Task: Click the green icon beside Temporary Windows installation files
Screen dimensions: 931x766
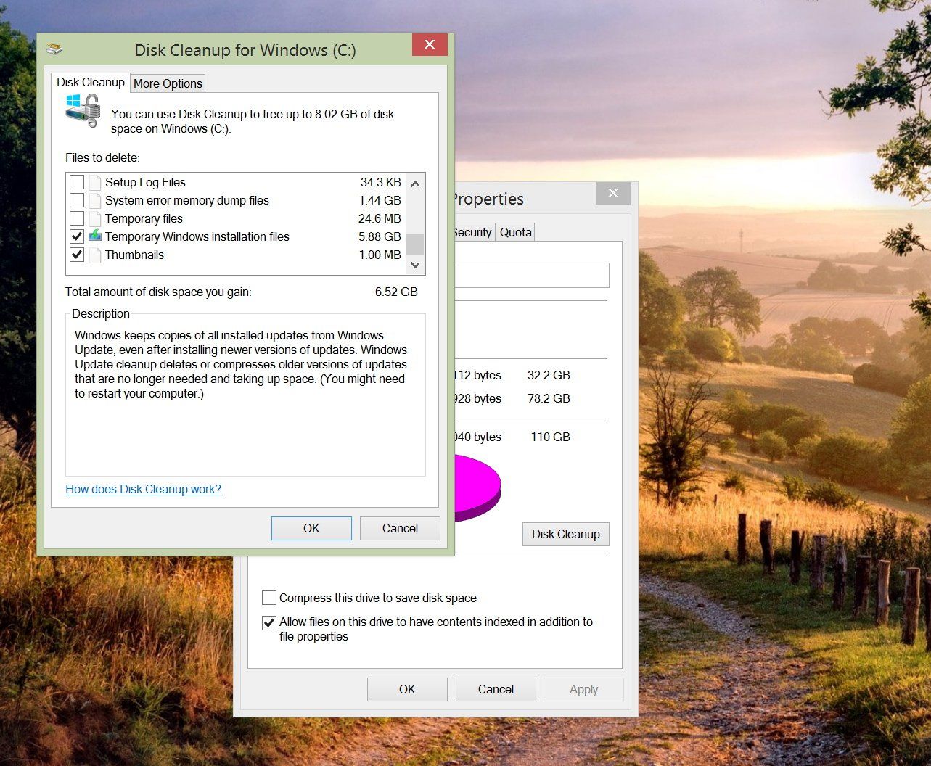Action: pyautogui.click(x=95, y=236)
